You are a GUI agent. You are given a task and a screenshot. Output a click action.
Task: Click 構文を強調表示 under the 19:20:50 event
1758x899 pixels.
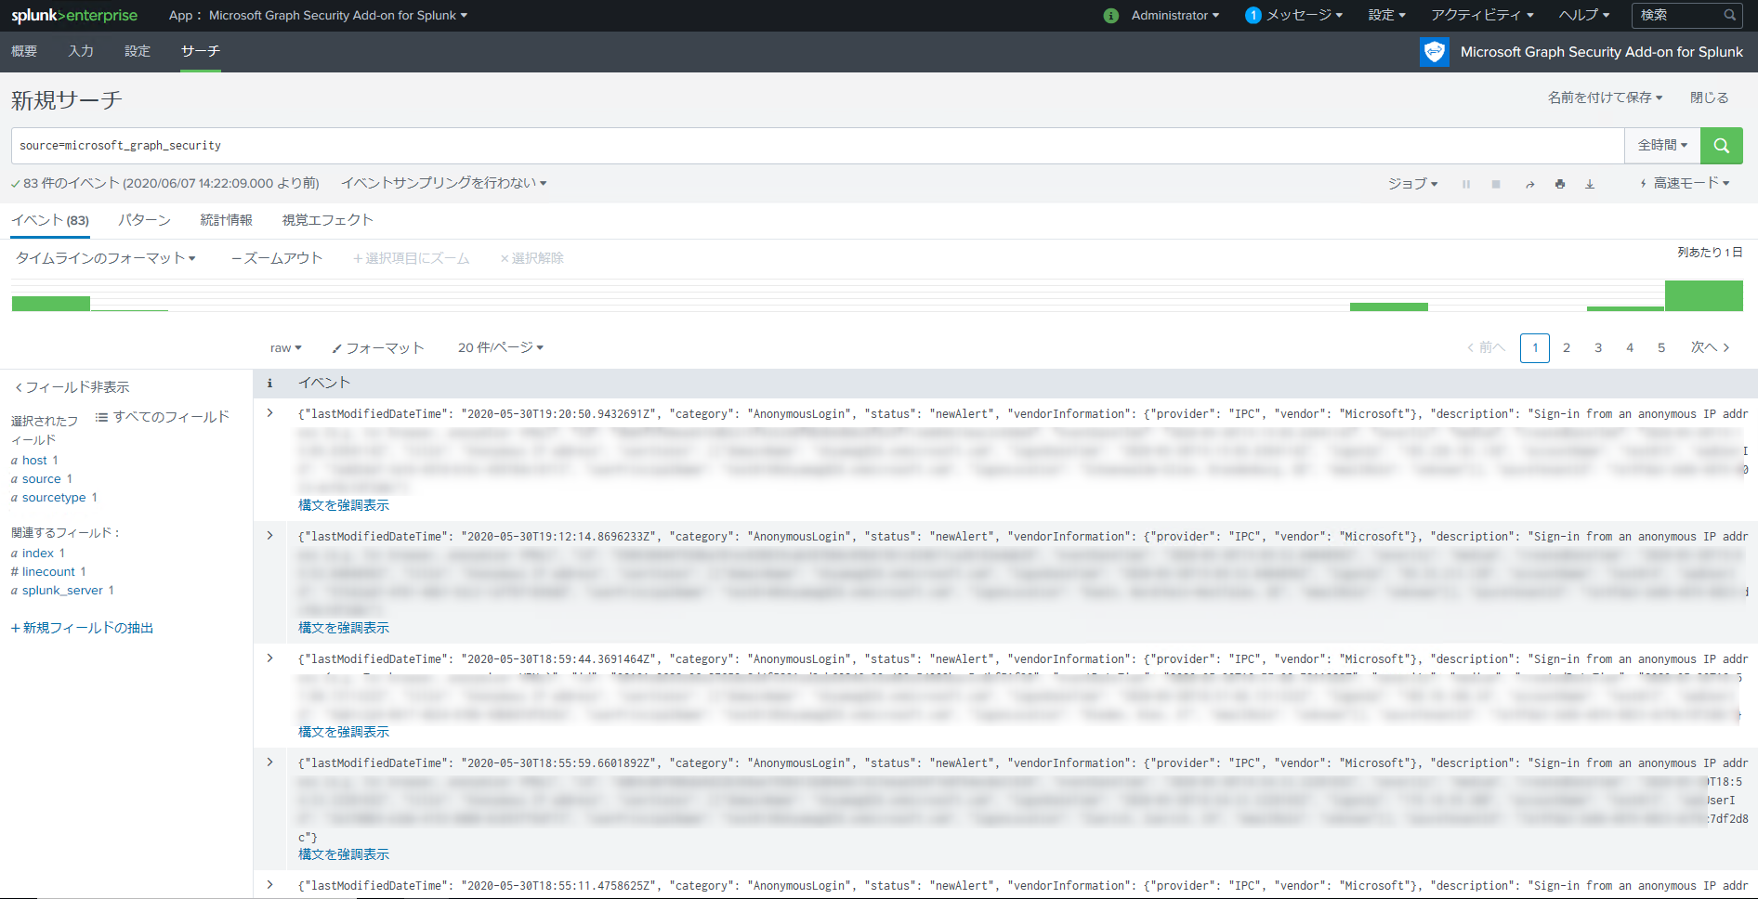[344, 505]
